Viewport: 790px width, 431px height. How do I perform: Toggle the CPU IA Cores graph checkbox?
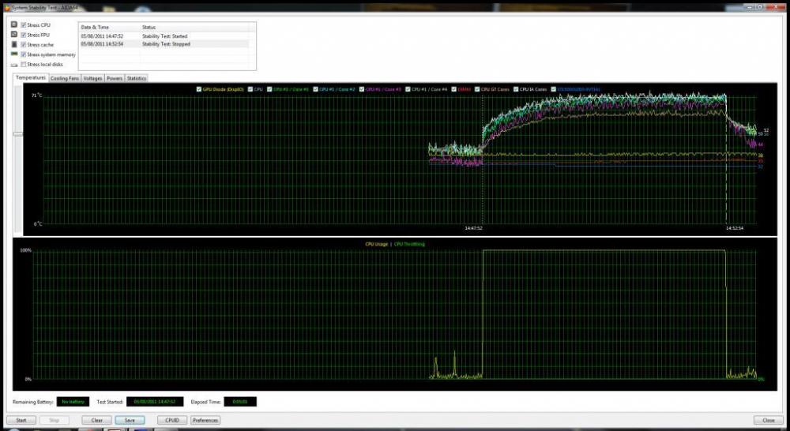coord(516,89)
